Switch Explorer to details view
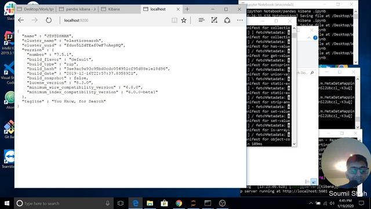This screenshot has width=371, height=209. (307, 182)
